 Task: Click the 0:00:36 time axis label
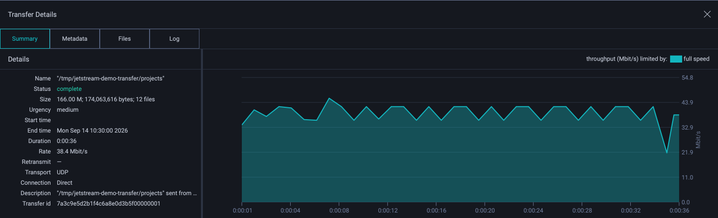[x=679, y=210]
